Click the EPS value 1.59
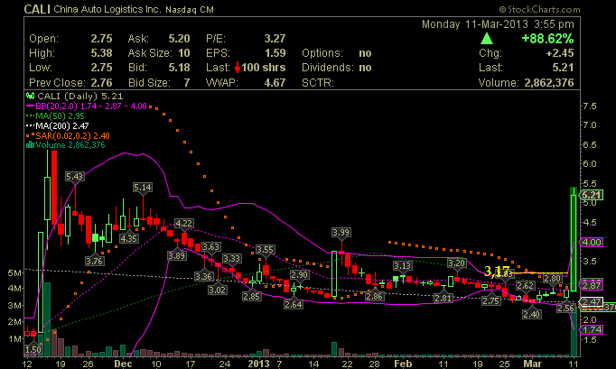This screenshot has width=616, height=369. point(275,53)
